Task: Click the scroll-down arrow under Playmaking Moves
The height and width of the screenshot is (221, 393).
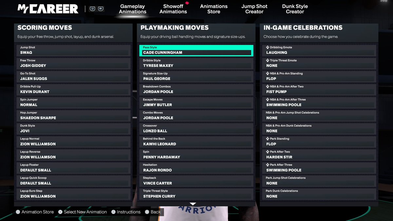Action: [193, 204]
